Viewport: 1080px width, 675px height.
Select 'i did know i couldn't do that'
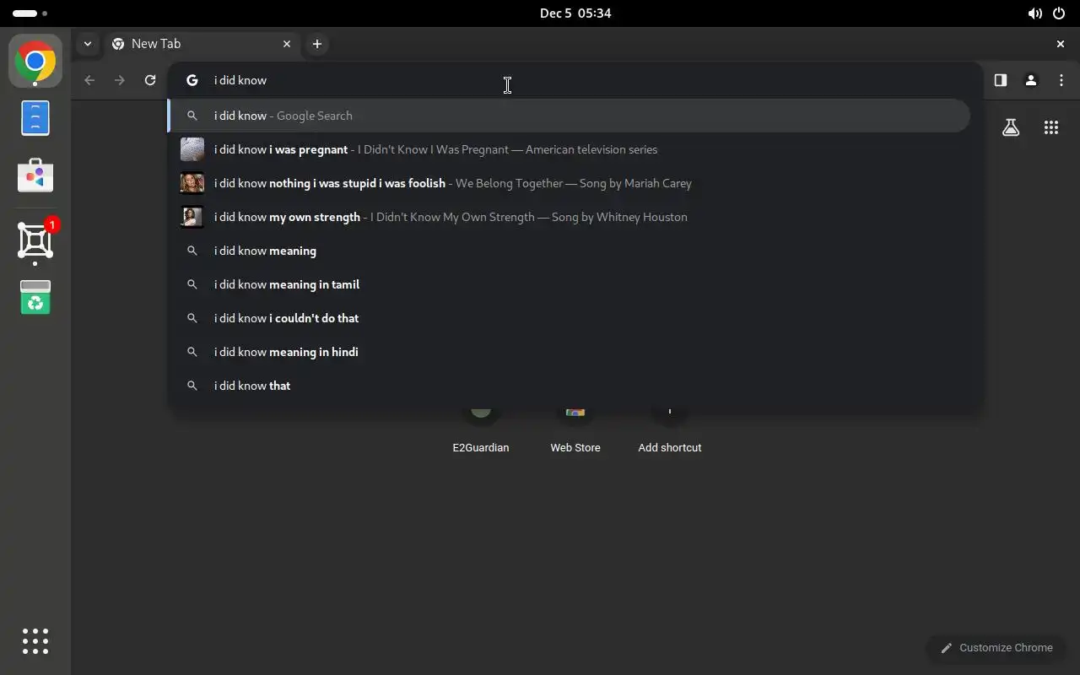point(570,318)
